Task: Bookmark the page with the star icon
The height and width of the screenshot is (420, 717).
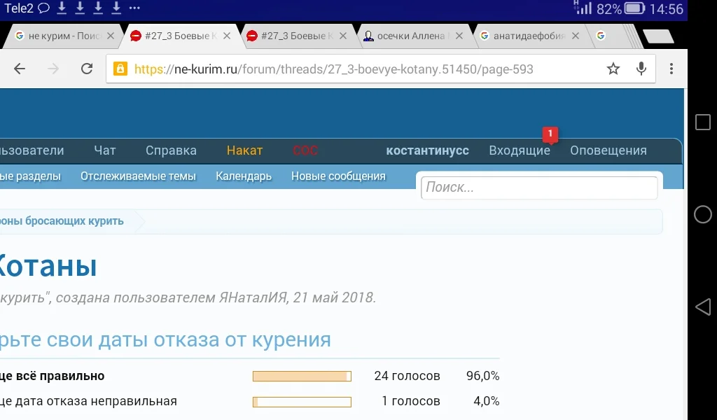Action: coord(613,69)
